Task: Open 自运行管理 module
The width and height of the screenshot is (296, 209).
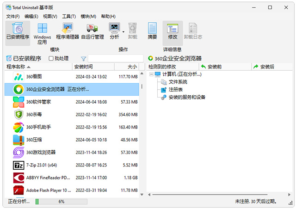Action: pos(92,31)
